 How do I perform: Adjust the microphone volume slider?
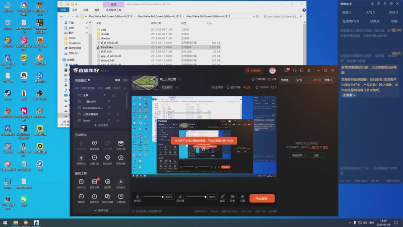153,197
